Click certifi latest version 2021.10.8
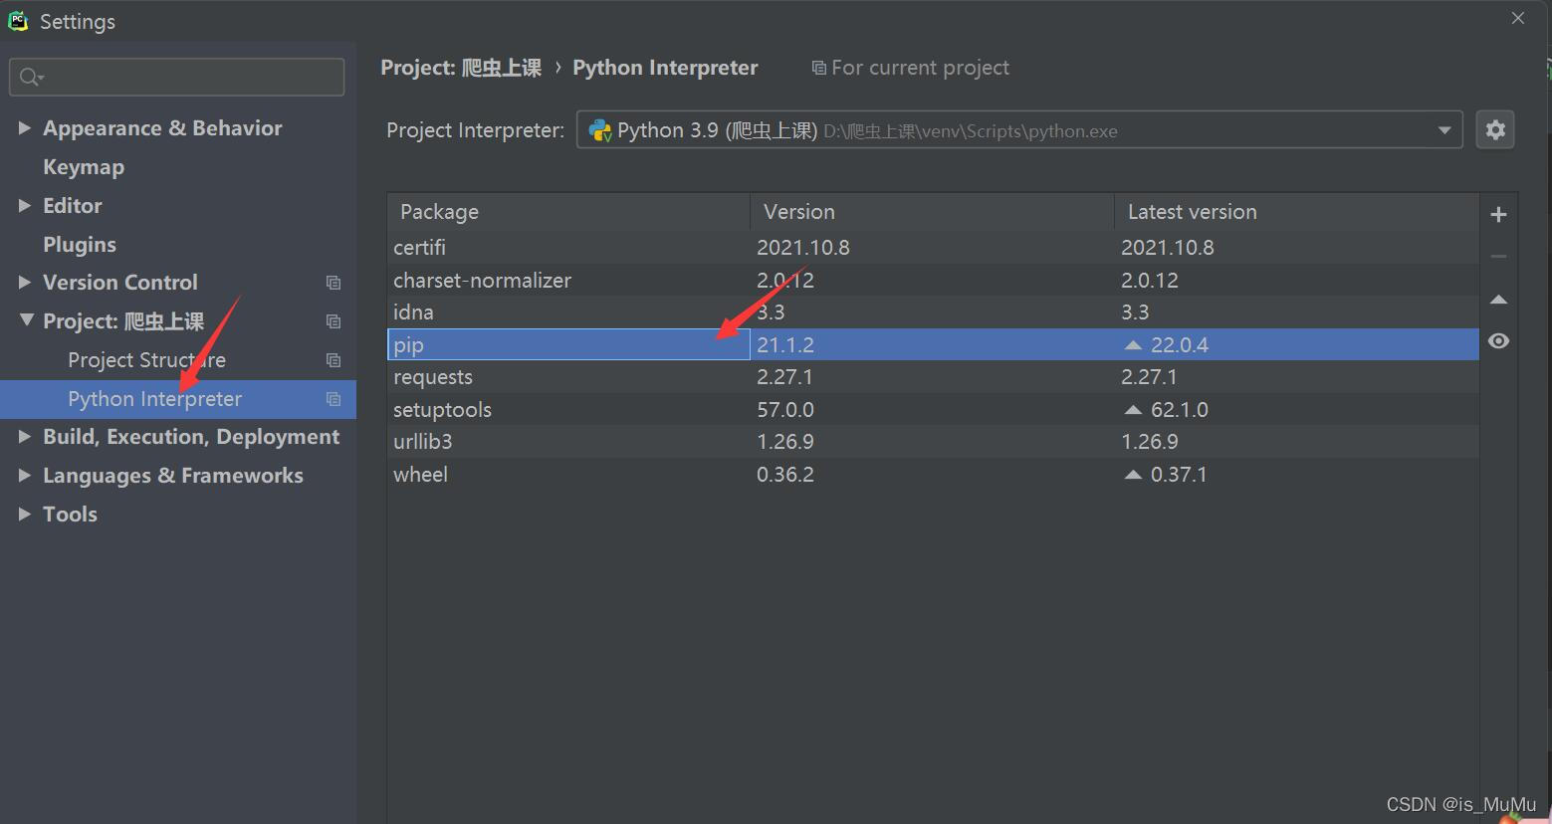This screenshot has height=824, width=1552. (x=1168, y=248)
